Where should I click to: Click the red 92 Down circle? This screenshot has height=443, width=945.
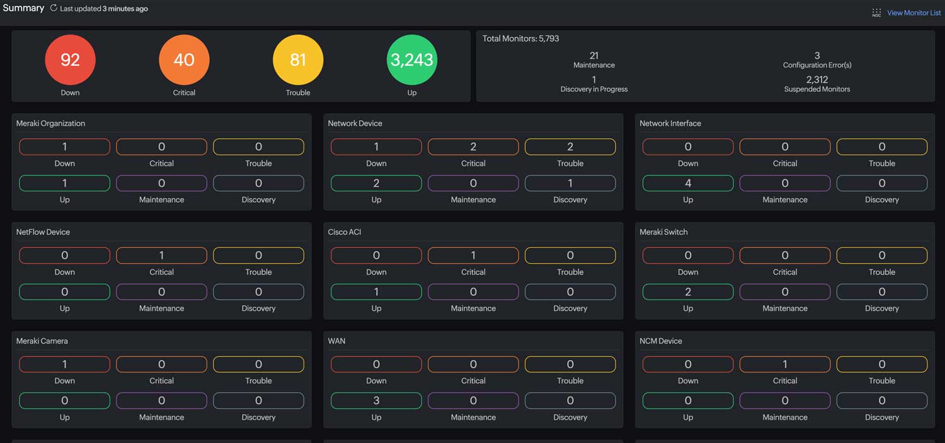(x=70, y=60)
